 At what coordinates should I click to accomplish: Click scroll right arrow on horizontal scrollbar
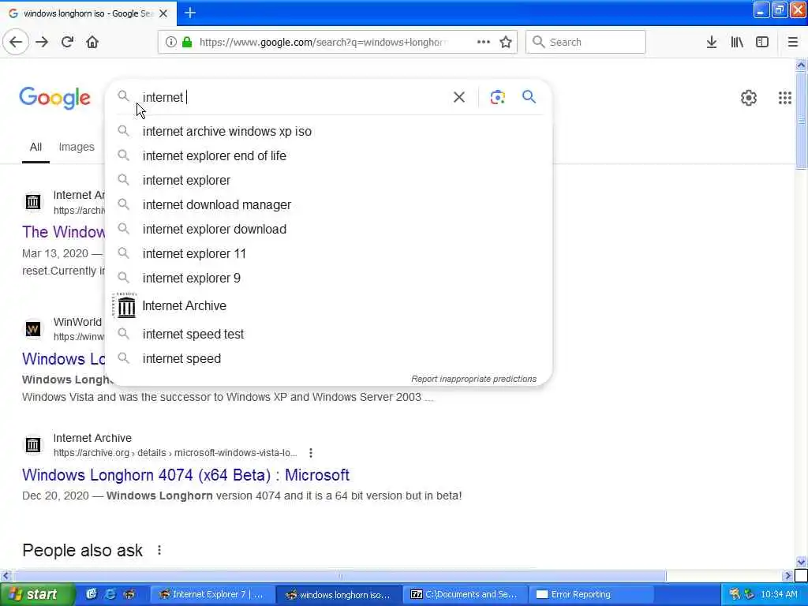point(787,575)
